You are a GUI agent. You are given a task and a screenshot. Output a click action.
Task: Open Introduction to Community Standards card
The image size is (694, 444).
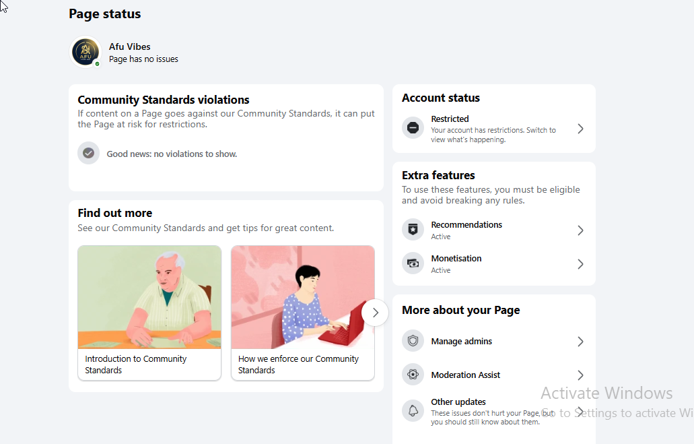point(149,313)
